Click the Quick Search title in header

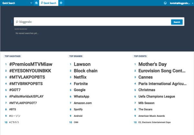pos(9,3)
